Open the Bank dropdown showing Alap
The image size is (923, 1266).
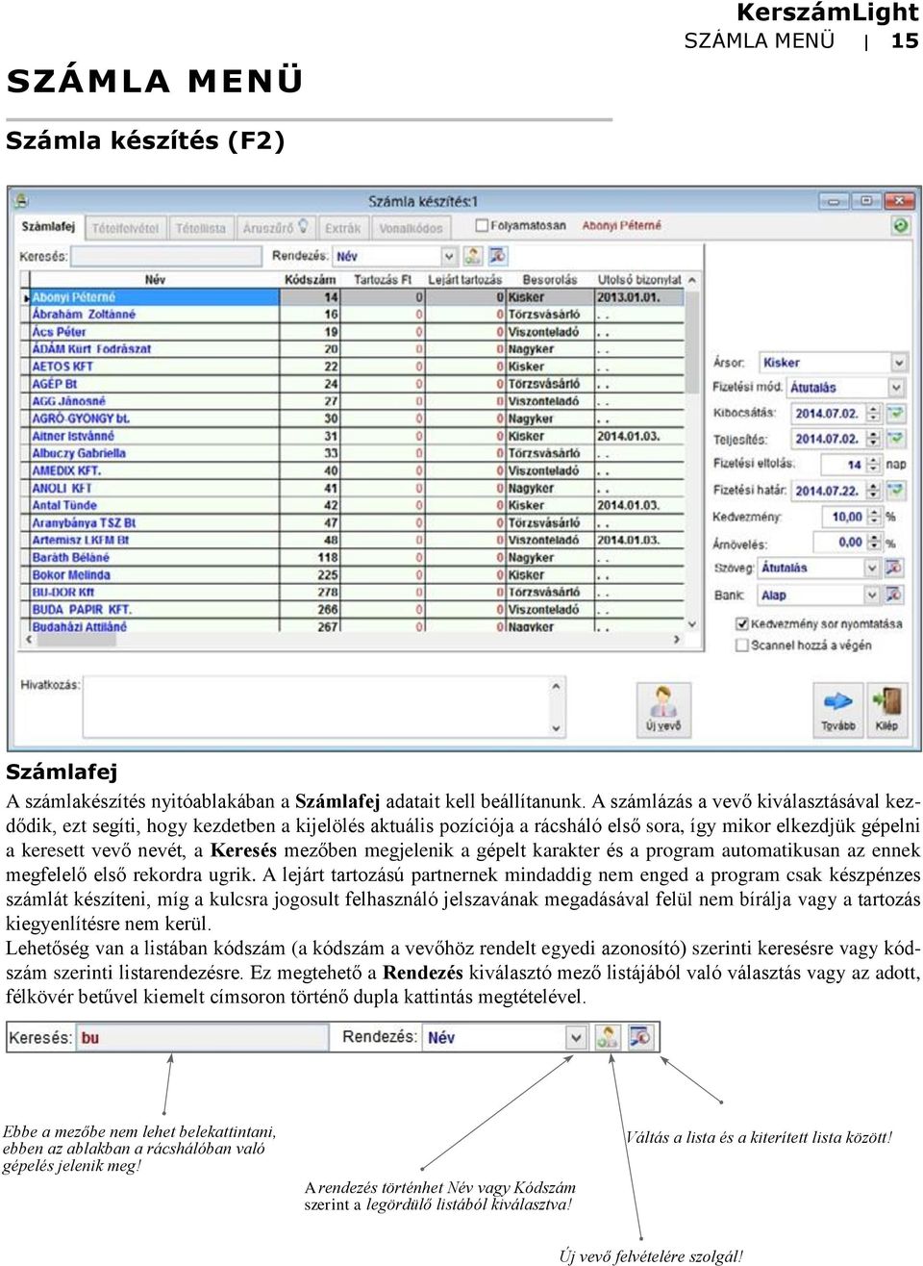click(871, 595)
